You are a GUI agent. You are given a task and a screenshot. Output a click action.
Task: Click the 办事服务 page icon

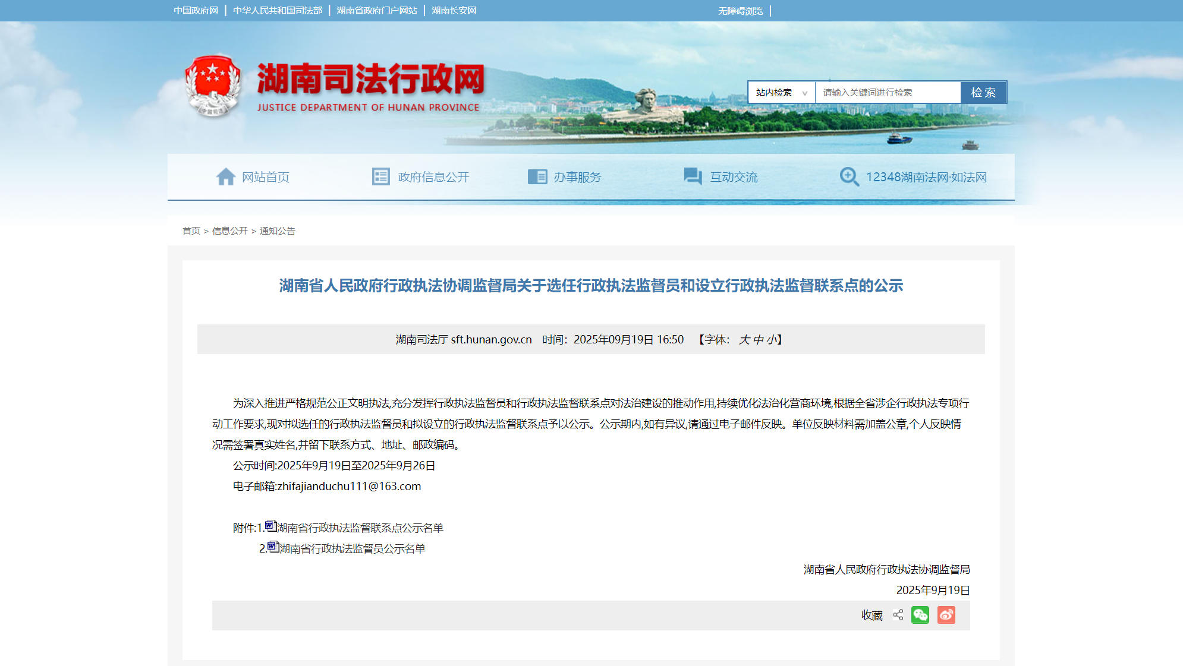[x=538, y=176]
